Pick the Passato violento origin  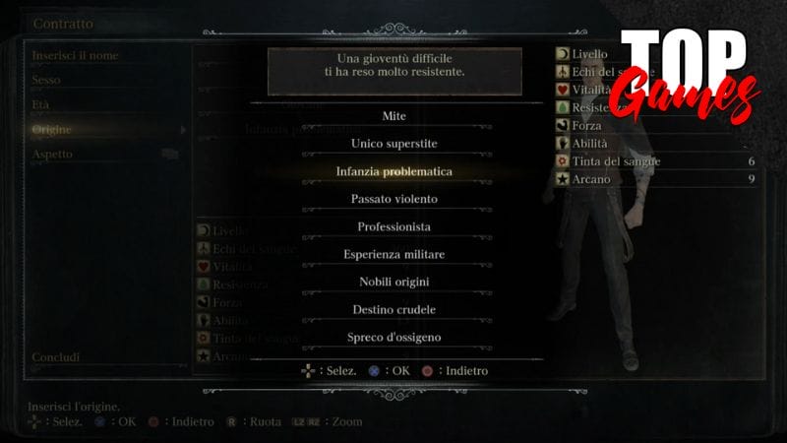point(394,199)
